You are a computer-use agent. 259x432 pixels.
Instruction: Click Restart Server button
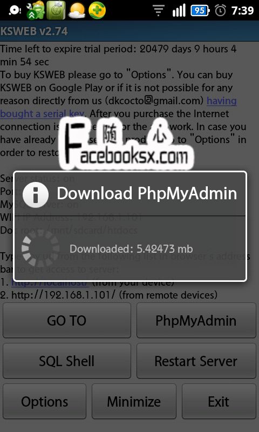[196, 361]
